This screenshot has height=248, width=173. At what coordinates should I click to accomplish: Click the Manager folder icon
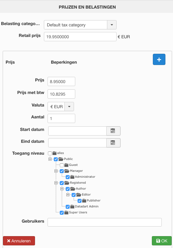[67, 171]
